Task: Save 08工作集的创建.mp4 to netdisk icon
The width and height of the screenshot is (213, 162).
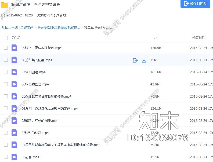Action: pos(135,60)
